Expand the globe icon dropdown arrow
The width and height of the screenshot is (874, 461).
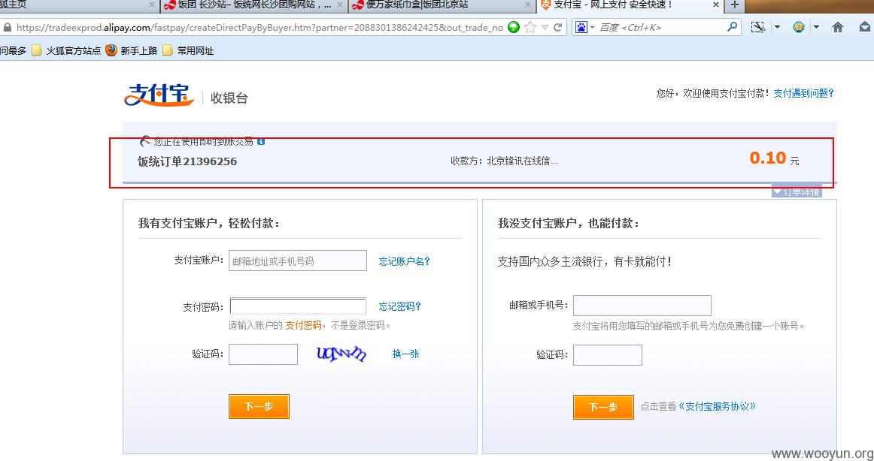[x=817, y=27]
